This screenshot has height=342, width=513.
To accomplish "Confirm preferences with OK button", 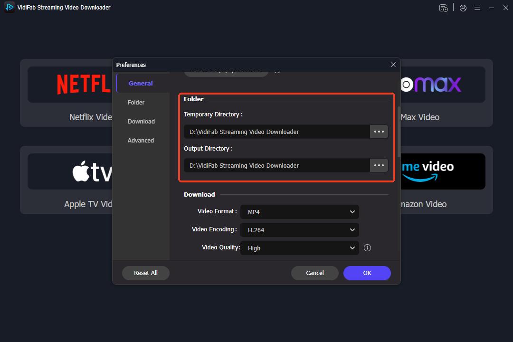I will click(x=367, y=273).
